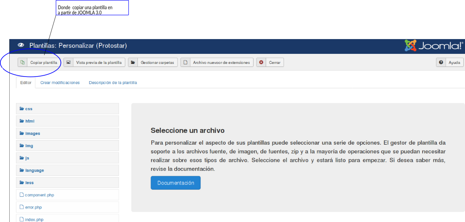This screenshot has width=465, height=222.
Task: Click the eye icon in the title bar
Action: click(x=21, y=45)
